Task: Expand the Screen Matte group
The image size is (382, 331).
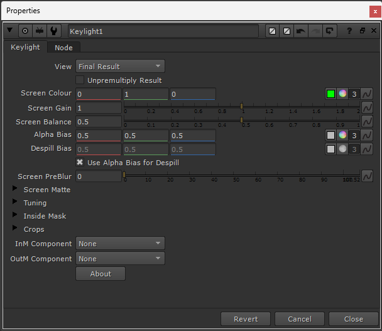Action: tap(15, 188)
